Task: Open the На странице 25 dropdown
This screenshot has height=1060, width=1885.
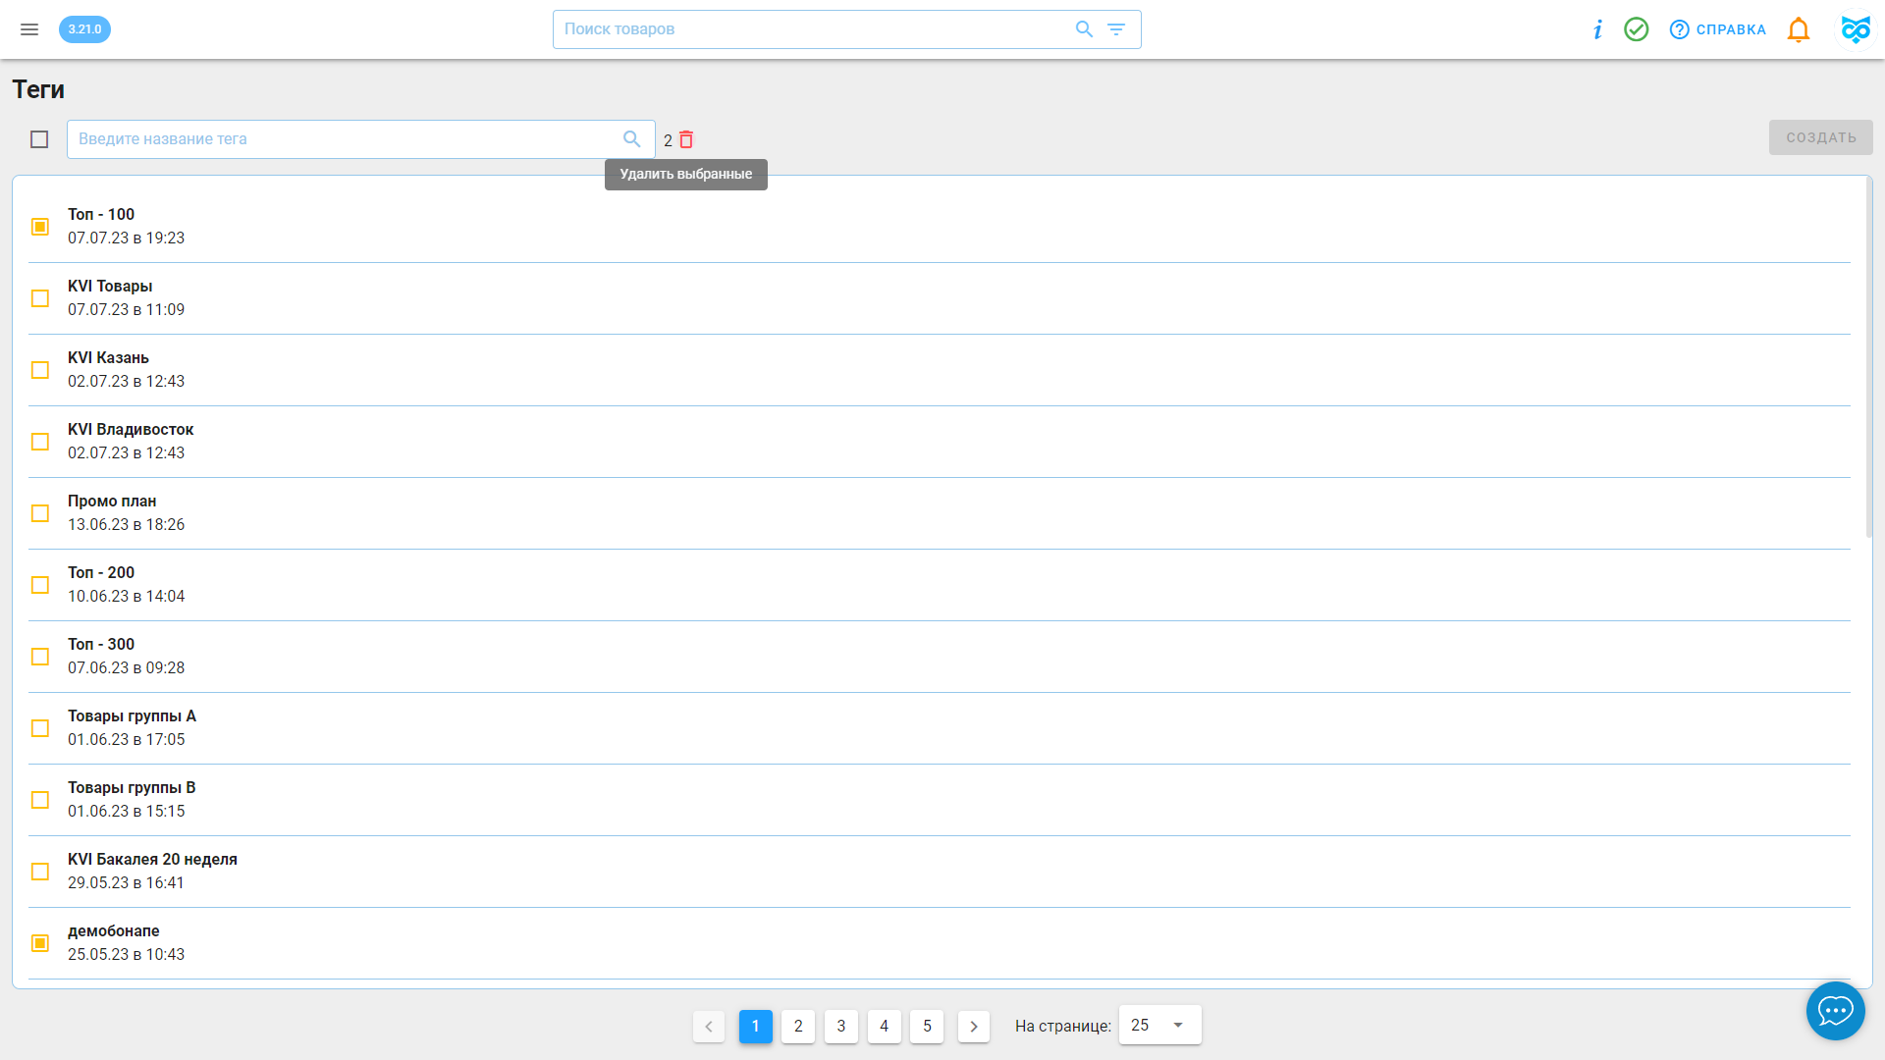Action: pyautogui.click(x=1159, y=1025)
